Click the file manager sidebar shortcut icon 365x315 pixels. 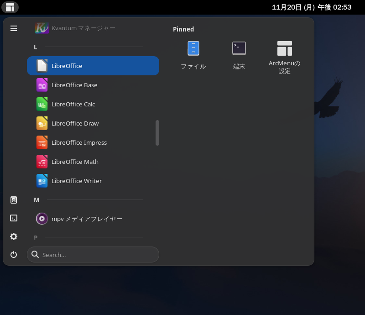tap(14, 200)
